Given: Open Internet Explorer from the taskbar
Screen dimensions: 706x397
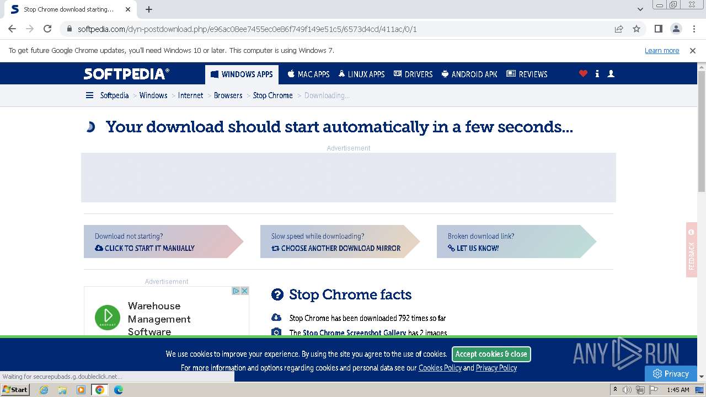Looking at the screenshot, I should (44, 390).
